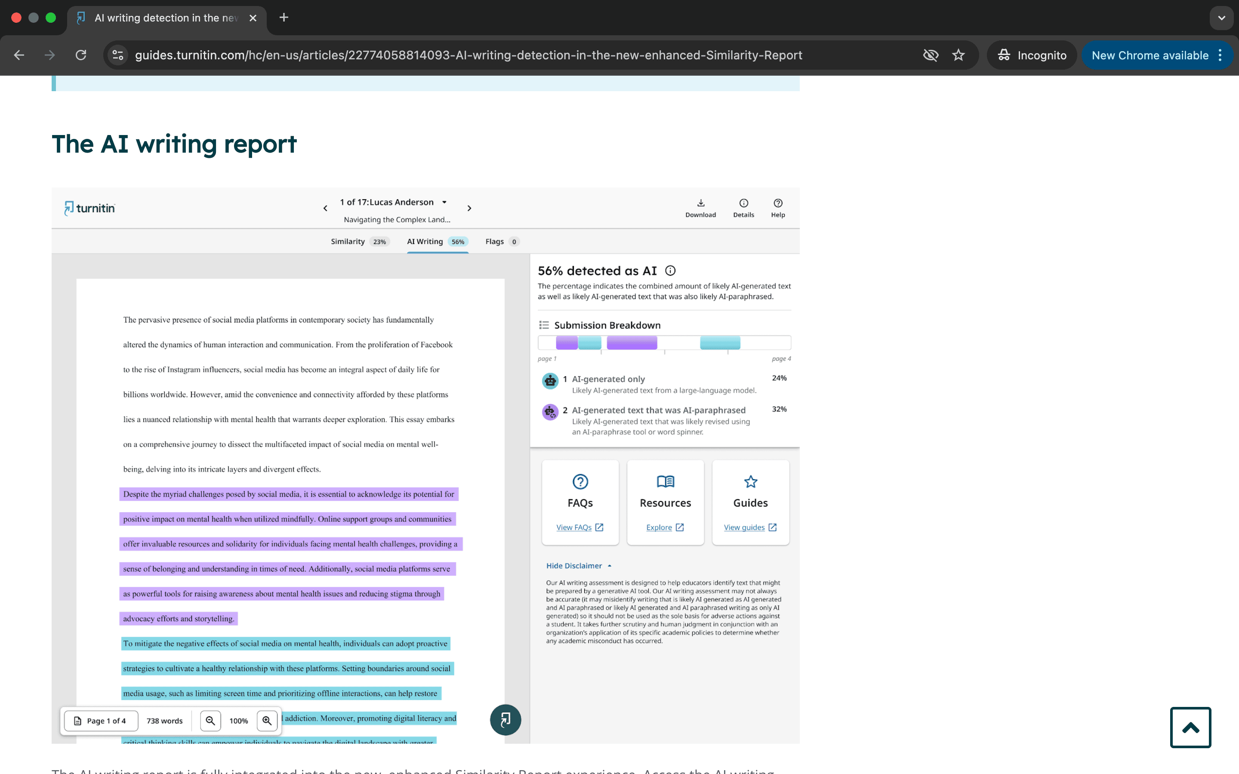Viewport: 1239px width, 774px height.
Task: Open the Incognito profile indicator
Action: coord(1032,55)
